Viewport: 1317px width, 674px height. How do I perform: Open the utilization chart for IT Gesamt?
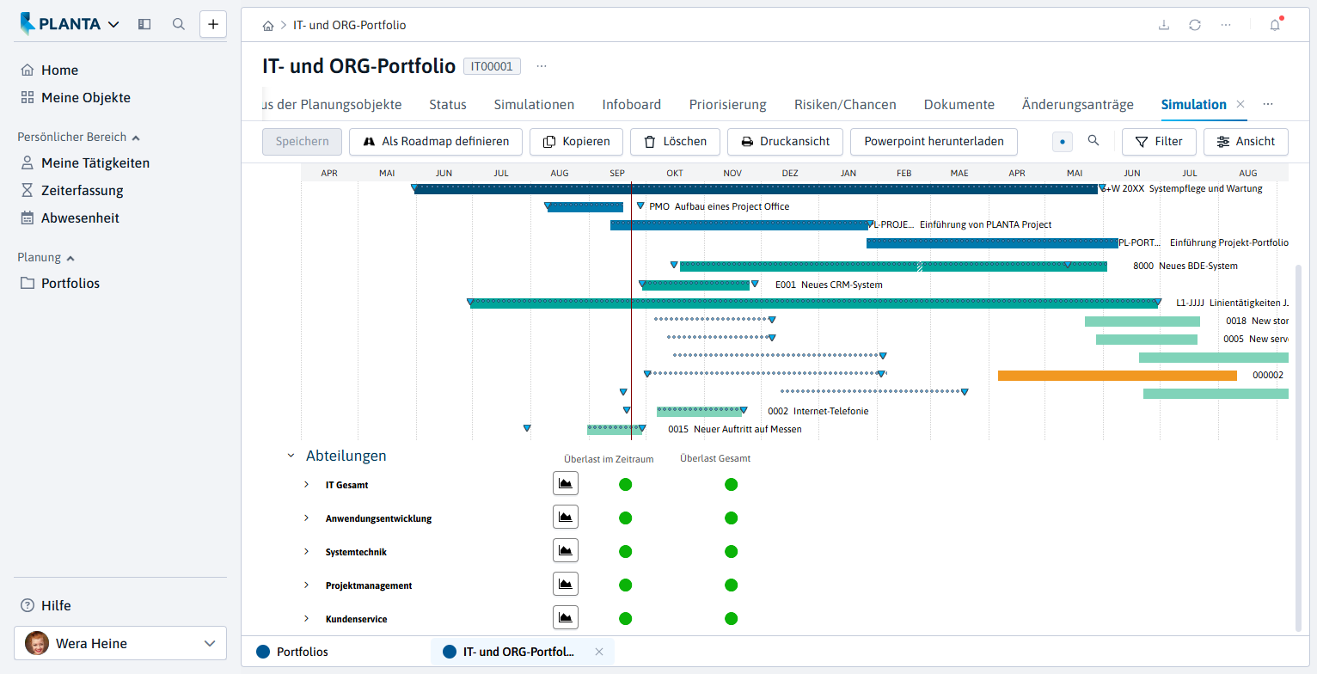[x=566, y=484]
